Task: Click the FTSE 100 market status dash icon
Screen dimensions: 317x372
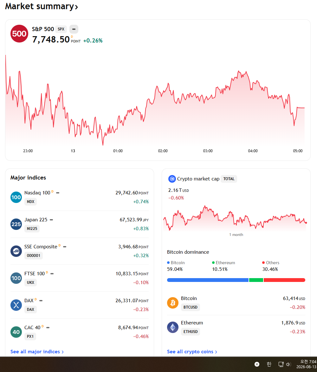Action: coord(52,274)
